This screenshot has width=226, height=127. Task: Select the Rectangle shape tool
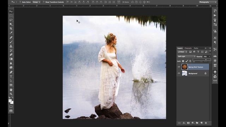11,85
